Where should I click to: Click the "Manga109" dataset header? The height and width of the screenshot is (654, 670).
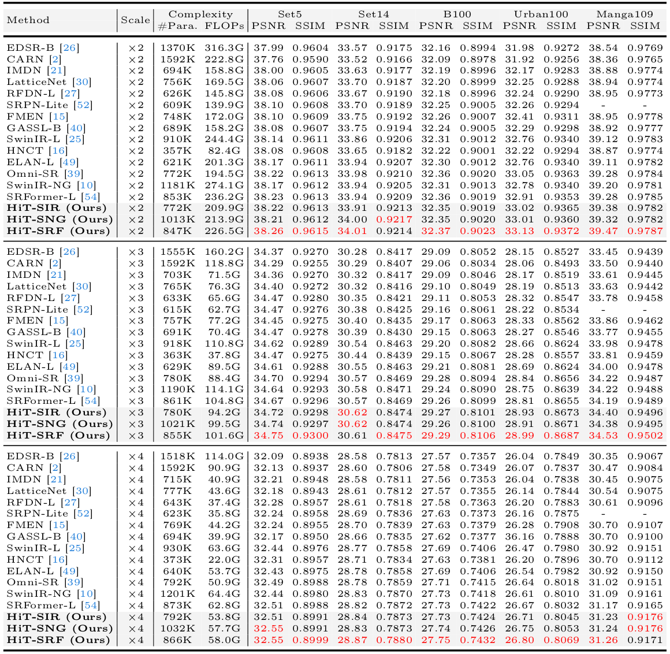click(625, 14)
